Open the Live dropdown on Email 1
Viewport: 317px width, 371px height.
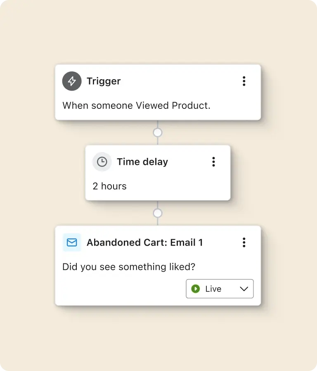point(220,289)
